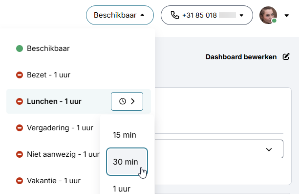The height and width of the screenshot is (194, 299).
Task: Expand the dashboard combo box chevron
Action: click(x=269, y=149)
